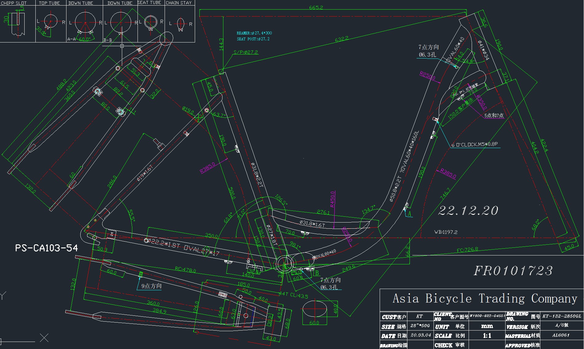Select the SEAT TUBE cross-section symbol

[x=151, y=22]
